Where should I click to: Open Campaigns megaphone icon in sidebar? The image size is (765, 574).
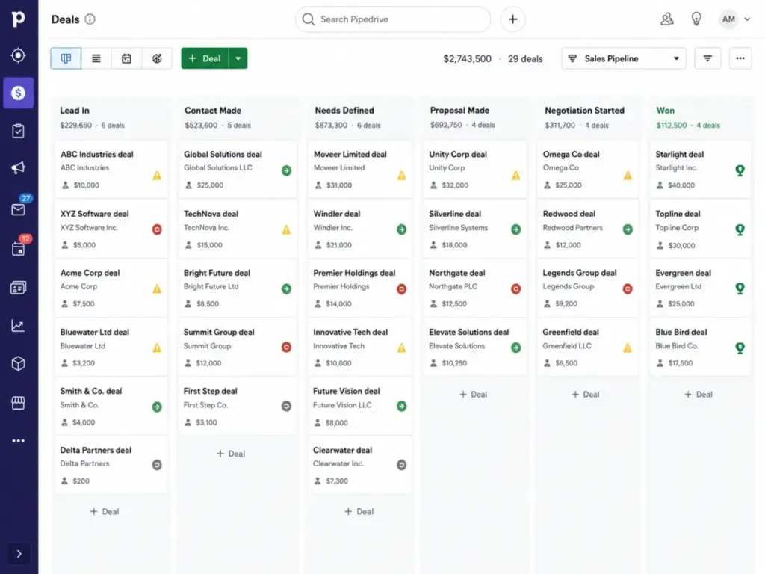pos(18,168)
